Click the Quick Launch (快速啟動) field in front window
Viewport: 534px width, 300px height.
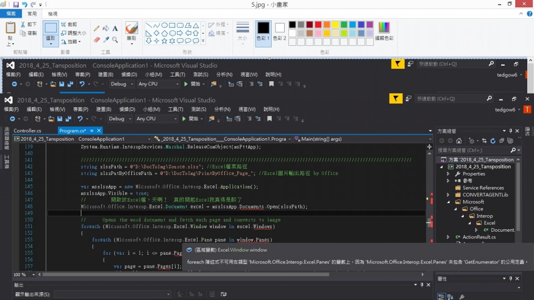point(451,98)
